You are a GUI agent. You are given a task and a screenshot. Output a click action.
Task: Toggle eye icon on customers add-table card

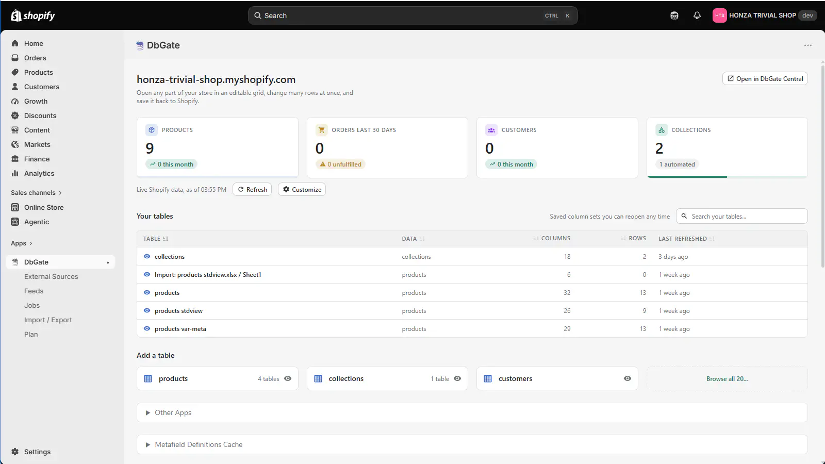click(628, 378)
